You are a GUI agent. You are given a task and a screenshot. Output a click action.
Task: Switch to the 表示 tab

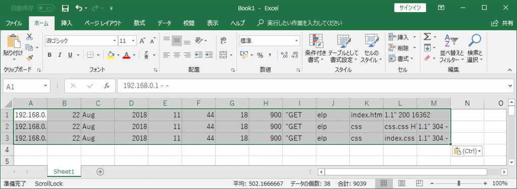(x=213, y=23)
